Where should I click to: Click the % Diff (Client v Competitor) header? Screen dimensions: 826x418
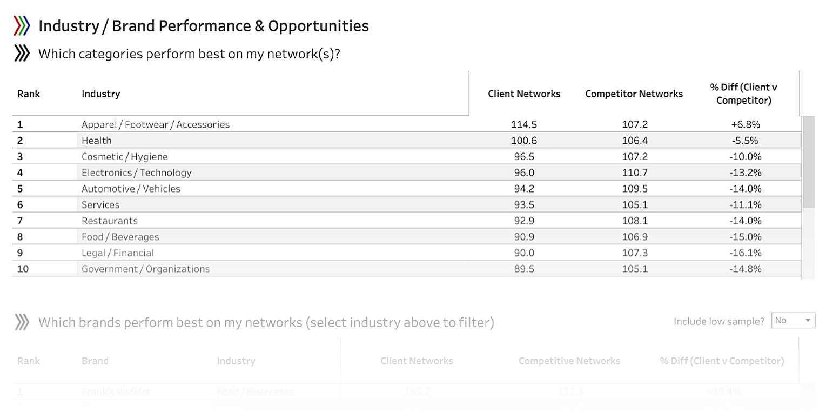[x=742, y=93]
